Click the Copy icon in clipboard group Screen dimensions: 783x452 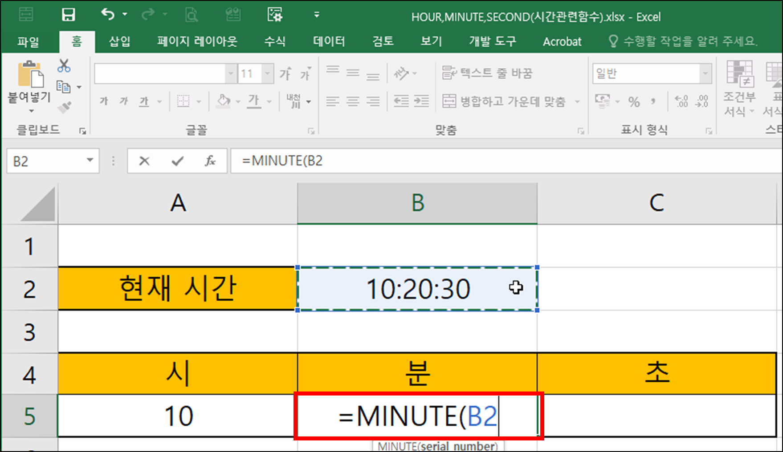pyautogui.click(x=64, y=87)
